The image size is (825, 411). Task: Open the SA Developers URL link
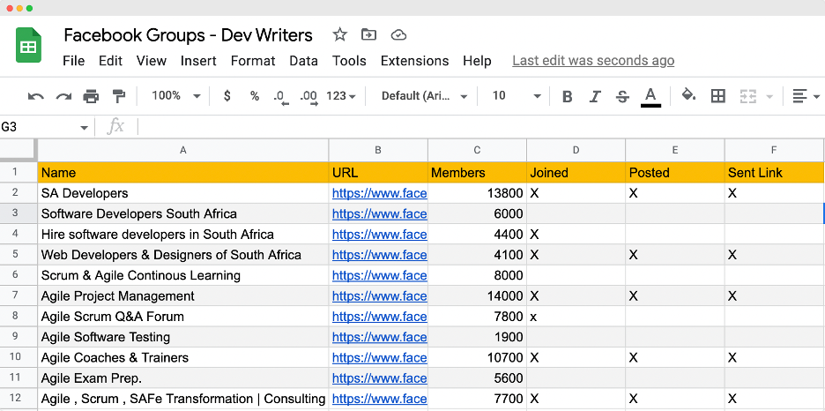pos(379,193)
